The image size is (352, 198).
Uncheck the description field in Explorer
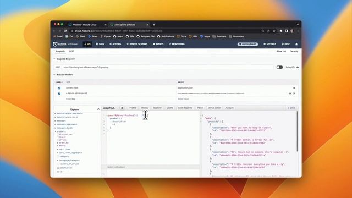click(58, 168)
